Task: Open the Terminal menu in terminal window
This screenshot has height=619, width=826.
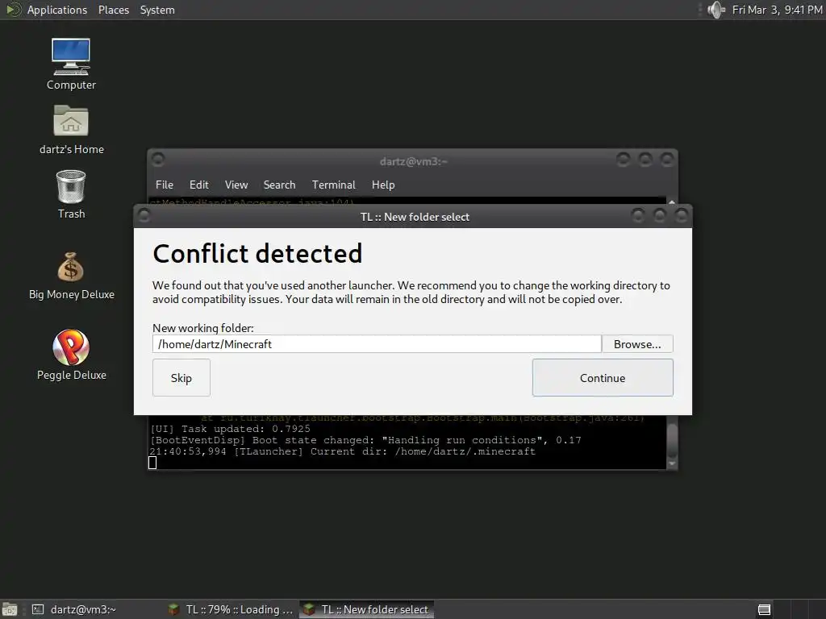Action: [333, 185]
